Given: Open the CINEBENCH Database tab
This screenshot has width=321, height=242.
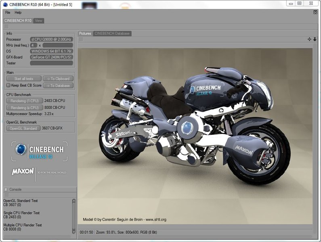Looking at the screenshot, I should (112, 33).
